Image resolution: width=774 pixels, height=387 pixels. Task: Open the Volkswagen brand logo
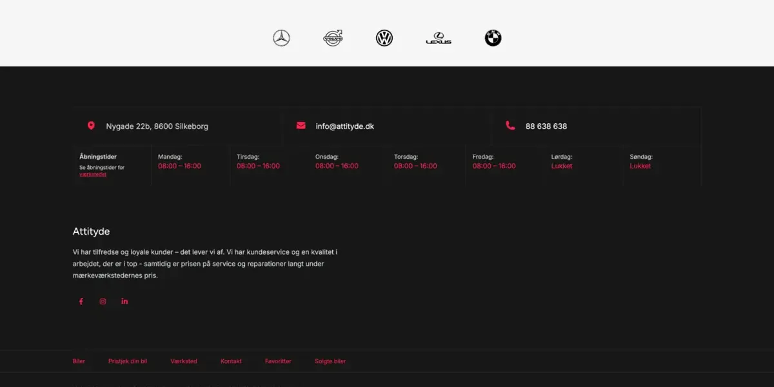[384, 38]
